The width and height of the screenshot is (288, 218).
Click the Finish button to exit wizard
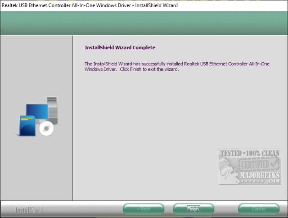click(x=193, y=209)
